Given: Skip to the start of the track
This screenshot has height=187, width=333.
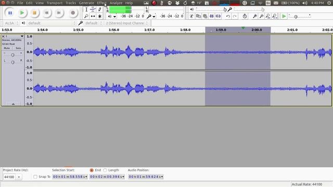Looking at the screenshot, I should [x=47, y=13].
